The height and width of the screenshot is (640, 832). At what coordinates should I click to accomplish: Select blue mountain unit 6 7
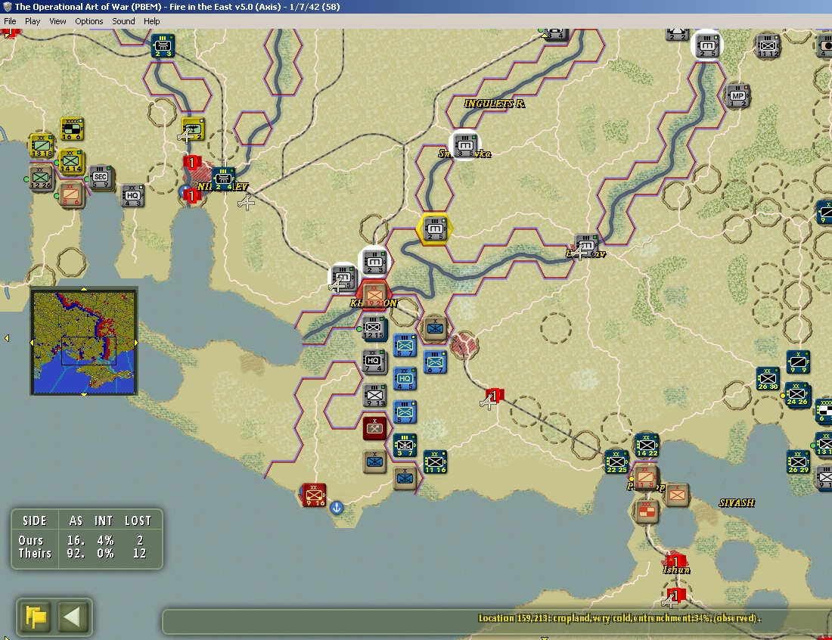click(435, 362)
